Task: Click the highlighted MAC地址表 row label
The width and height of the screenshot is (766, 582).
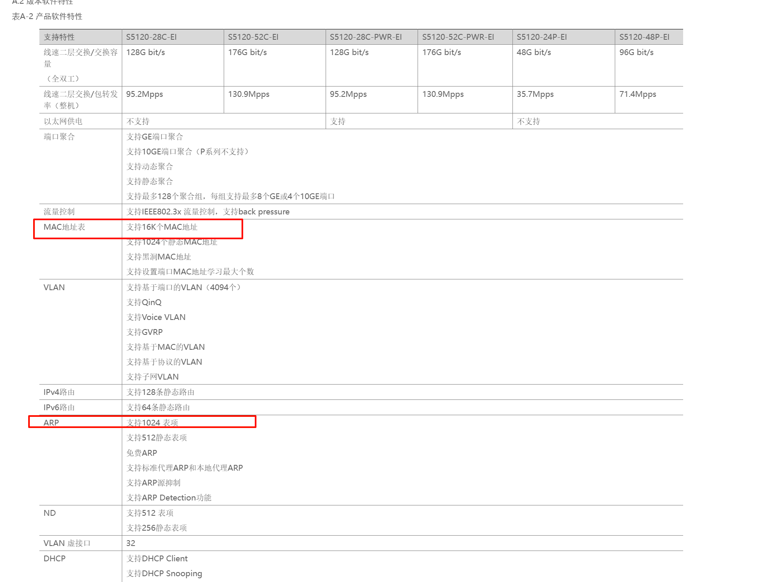Action: click(x=64, y=227)
